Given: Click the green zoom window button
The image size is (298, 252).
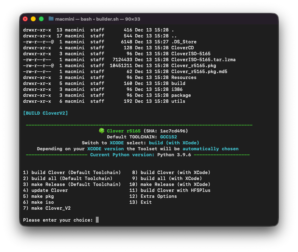Looking at the screenshot, I should pyautogui.click(x=41, y=19).
